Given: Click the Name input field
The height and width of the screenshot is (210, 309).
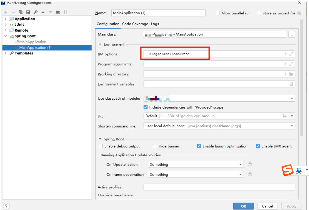Looking at the screenshot, I should 158,13.
